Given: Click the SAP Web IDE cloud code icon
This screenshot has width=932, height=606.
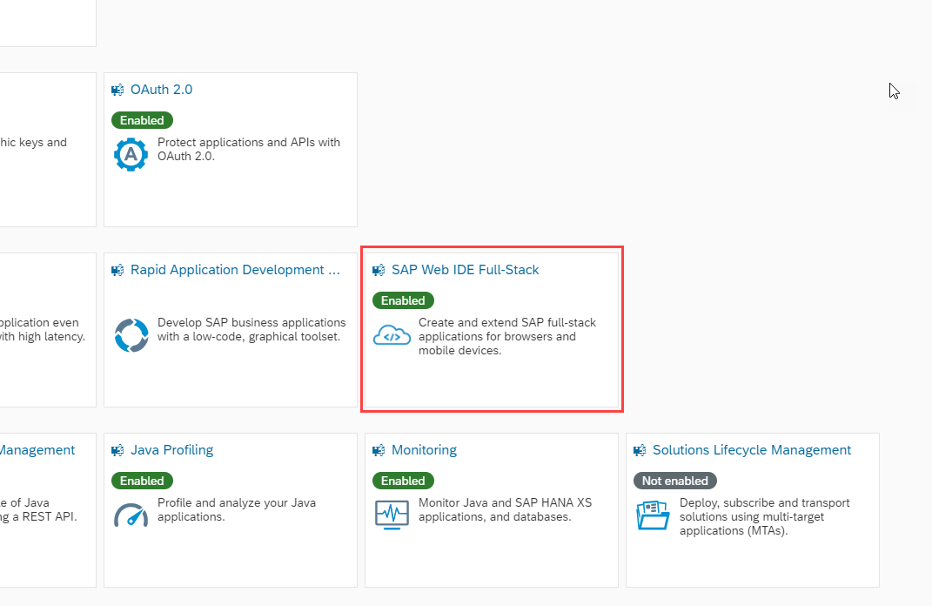Looking at the screenshot, I should (392, 335).
